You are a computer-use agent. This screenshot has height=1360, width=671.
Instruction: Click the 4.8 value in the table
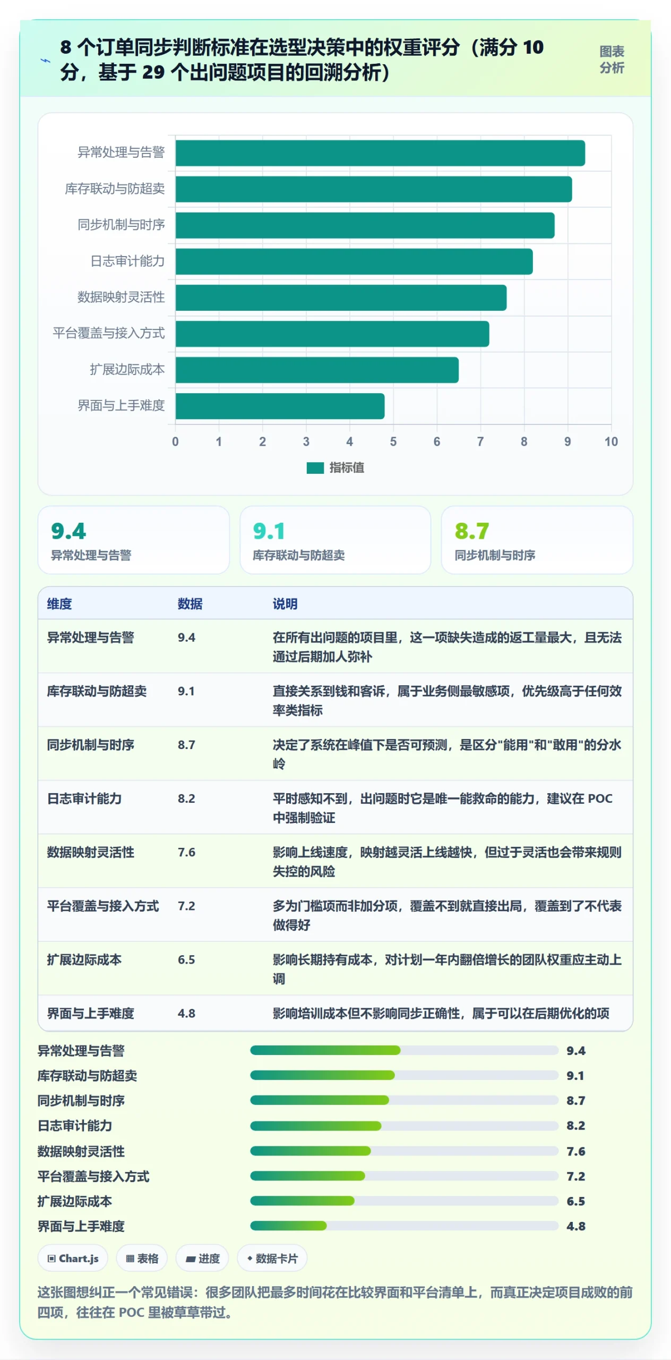186,1013
